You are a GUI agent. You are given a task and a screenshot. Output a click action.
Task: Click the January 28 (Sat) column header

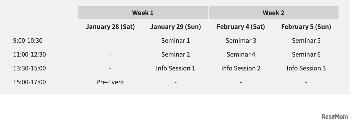click(110, 27)
